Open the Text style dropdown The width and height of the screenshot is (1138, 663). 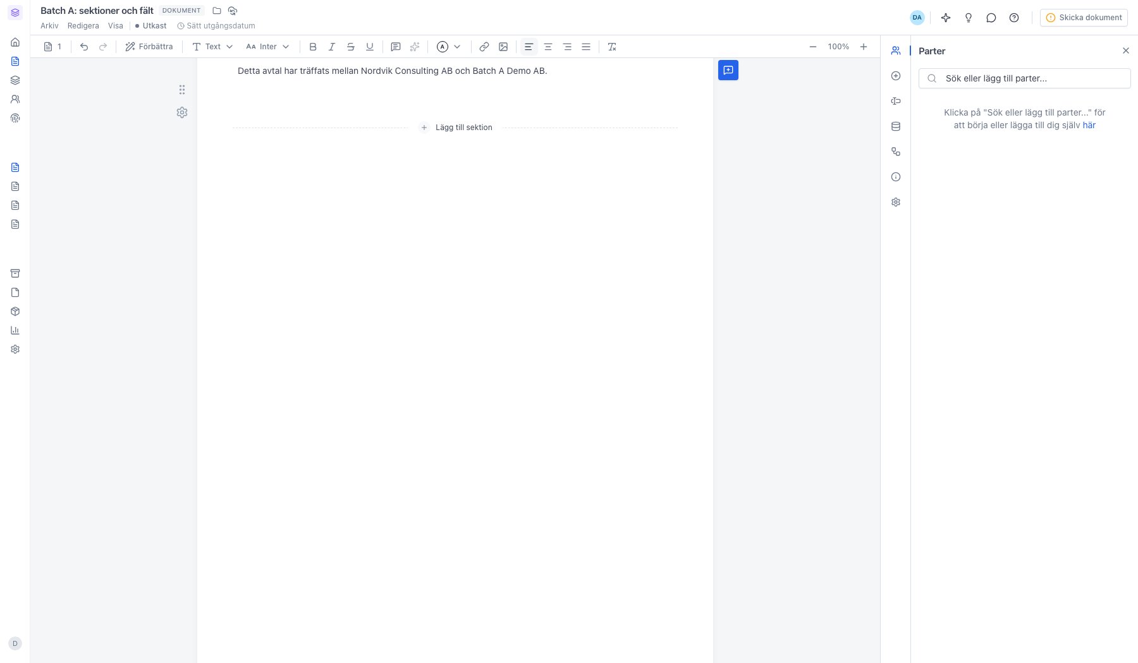(212, 47)
